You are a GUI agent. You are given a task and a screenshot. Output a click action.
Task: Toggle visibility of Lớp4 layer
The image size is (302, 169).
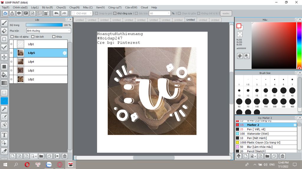(x=12, y=62)
